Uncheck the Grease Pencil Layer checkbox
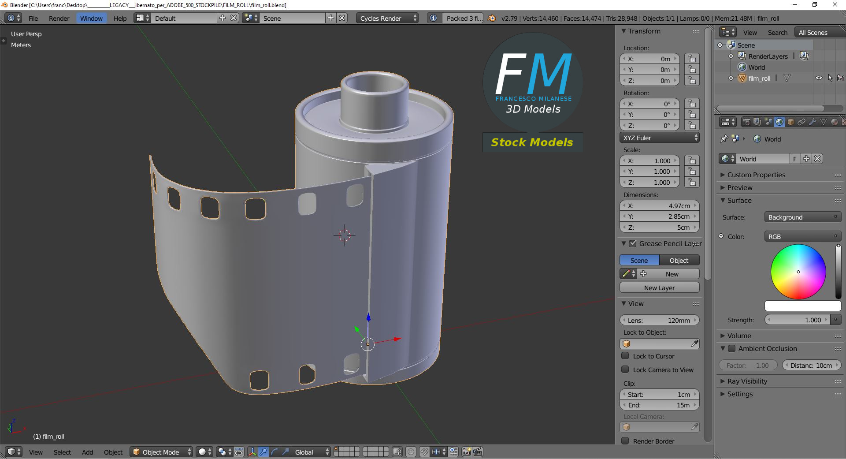The image size is (846, 459). [x=633, y=243]
